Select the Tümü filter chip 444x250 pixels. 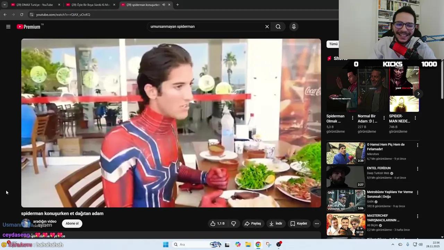click(x=333, y=44)
